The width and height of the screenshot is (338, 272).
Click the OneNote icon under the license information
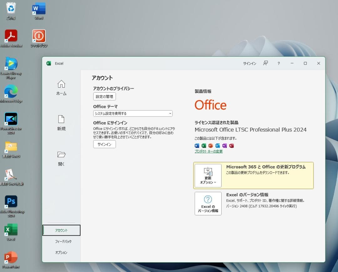coord(225,146)
